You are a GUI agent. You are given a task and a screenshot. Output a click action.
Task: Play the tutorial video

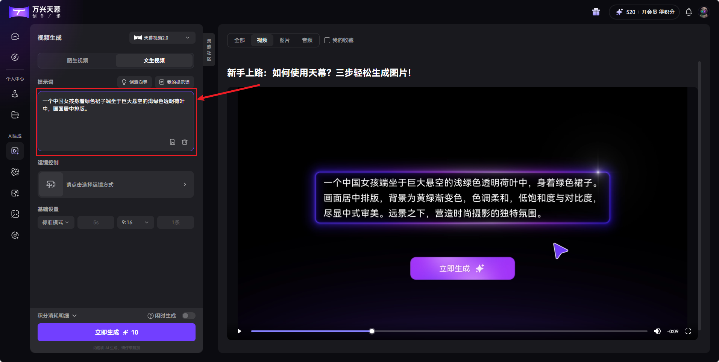(240, 331)
